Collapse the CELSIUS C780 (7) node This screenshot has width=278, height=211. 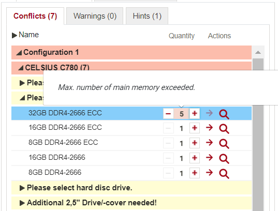tap(21, 68)
